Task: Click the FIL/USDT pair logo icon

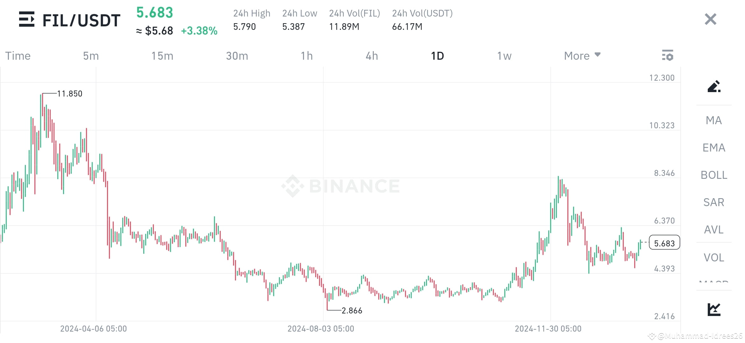Action: (x=27, y=20)
